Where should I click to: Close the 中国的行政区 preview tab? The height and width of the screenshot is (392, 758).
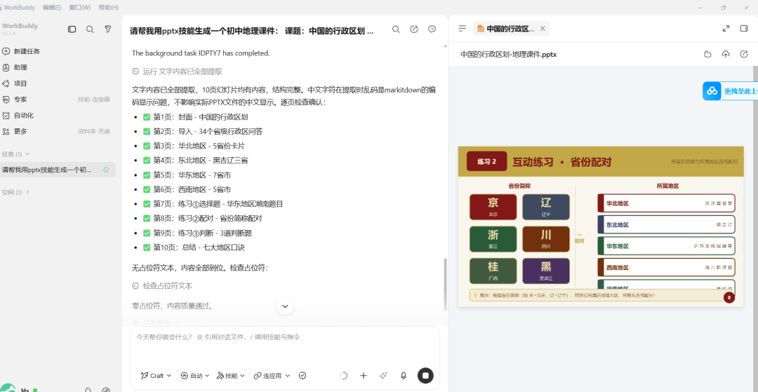click(x=543, y=29)
